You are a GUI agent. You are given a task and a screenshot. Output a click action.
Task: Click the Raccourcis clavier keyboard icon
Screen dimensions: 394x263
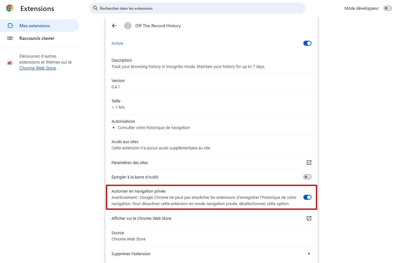tap(10, 38)
